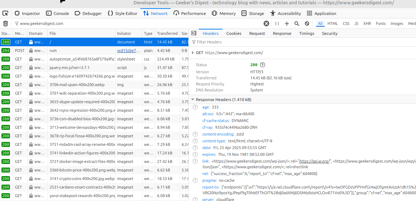Toggle the CSS request type filter
The width and height of the screenshot is (416, 201).
pyautogui.click(x=346, y=23)
